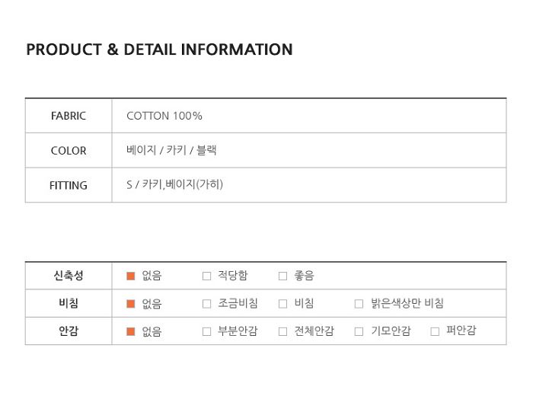
Task: Check the 기모안감 checkbox
Action: pyautogui.click(x=359, y=331)
